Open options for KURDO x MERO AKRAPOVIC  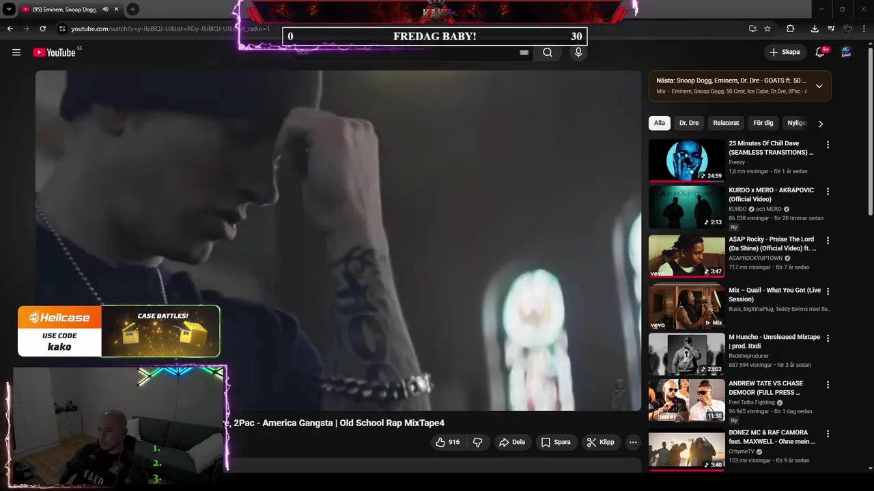click(x=828, y=192)
